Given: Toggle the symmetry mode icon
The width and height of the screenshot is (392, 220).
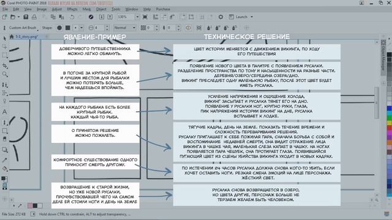Looking at the screenshot, I should 188,28.
